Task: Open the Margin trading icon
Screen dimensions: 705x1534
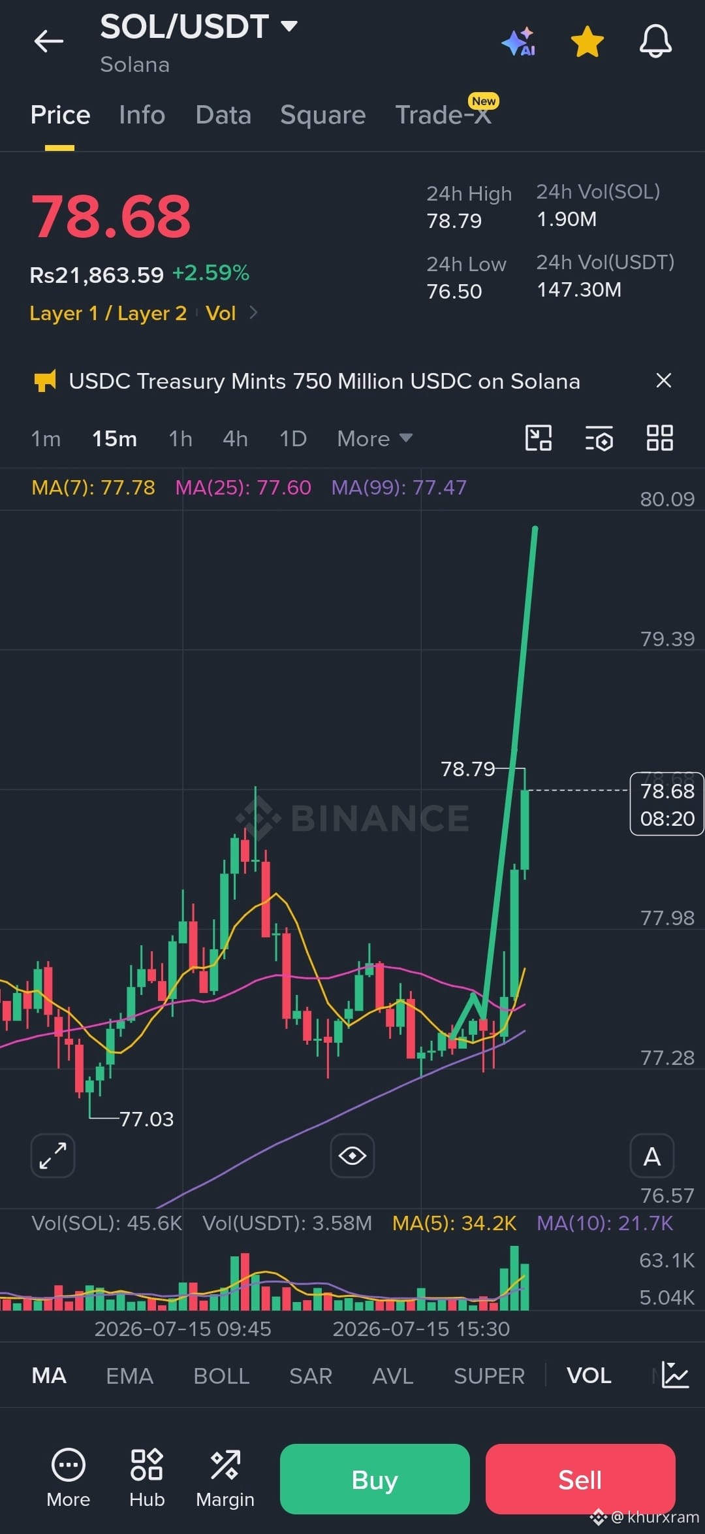Action: 225,1477
